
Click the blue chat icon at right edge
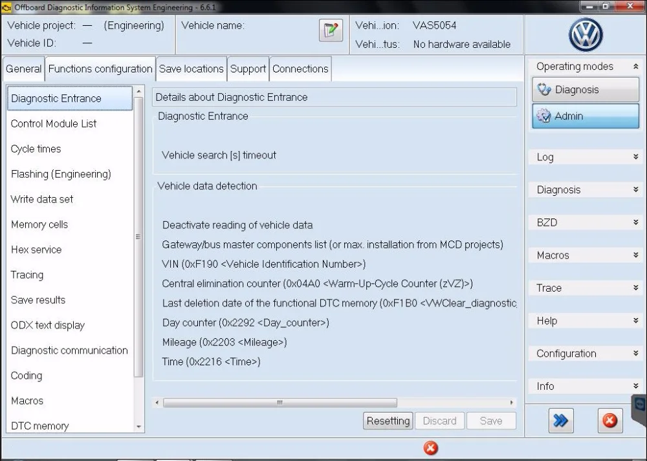point(640,406)
